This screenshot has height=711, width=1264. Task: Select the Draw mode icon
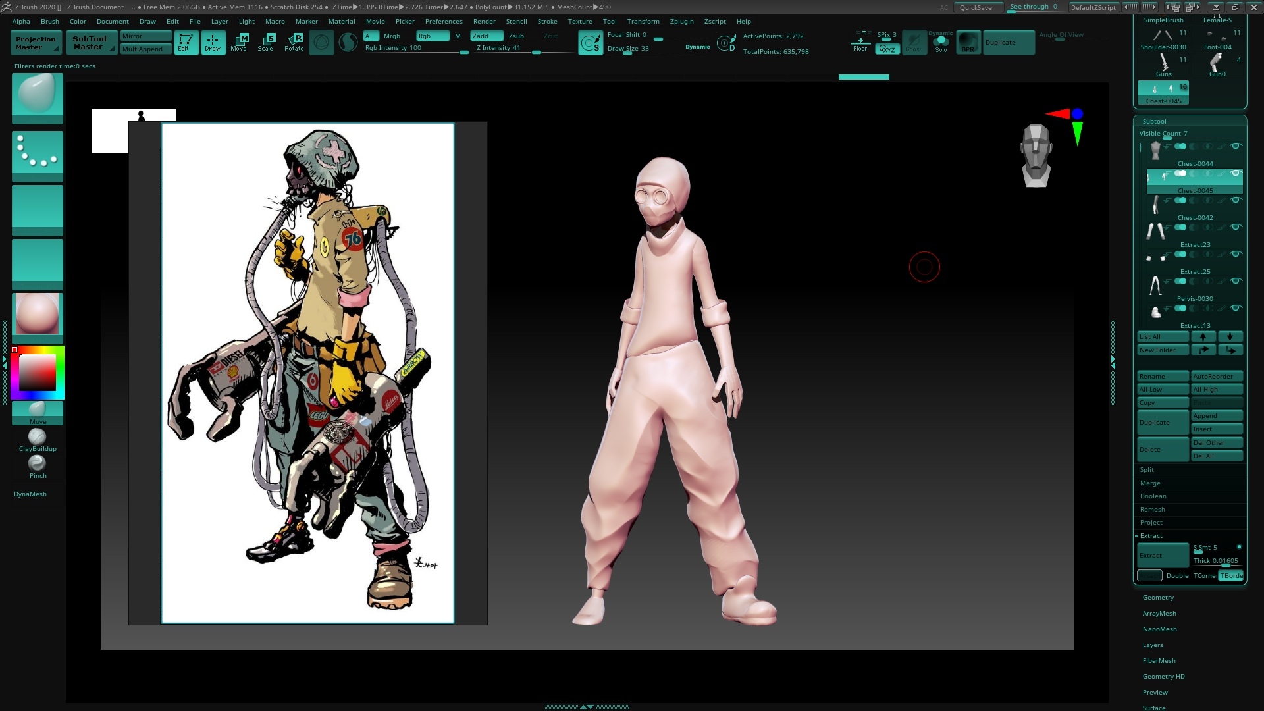213,43
